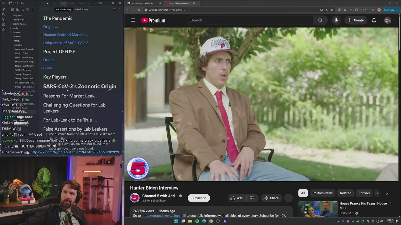
Task: Open the Channel 5 with Andrew Callaghan channel name
Action: point(160,196)
